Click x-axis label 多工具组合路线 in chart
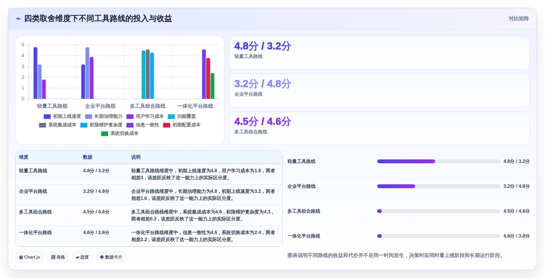Viewport: 545px width, 278px height. tap(148, 106)
